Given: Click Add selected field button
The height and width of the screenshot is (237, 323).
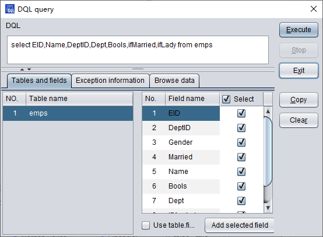Looking at the screenshot, I should [240, 225].
